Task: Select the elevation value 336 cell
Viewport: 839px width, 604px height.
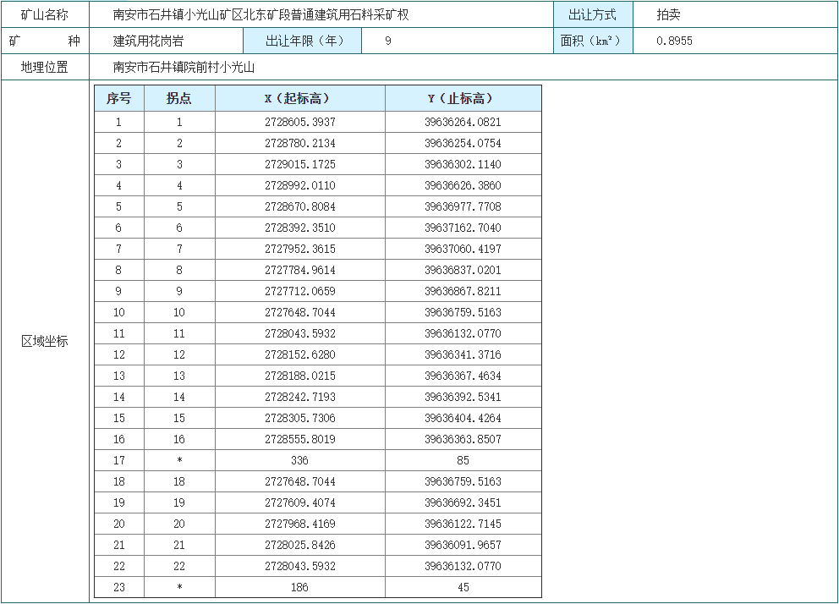Action: coord(299,460)
